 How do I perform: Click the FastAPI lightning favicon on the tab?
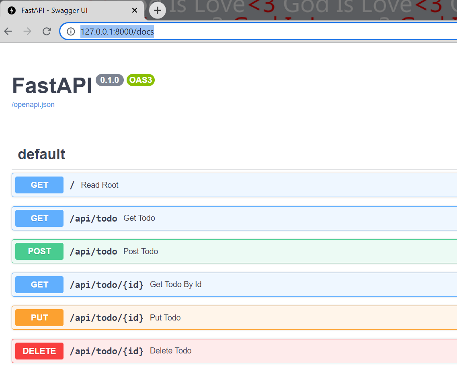12,10
